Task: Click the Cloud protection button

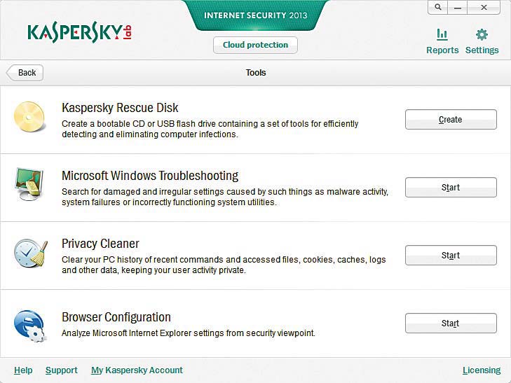Action: tap(255, 45)
